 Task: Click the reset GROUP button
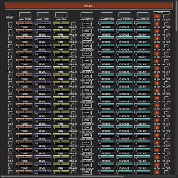[87, 15]
